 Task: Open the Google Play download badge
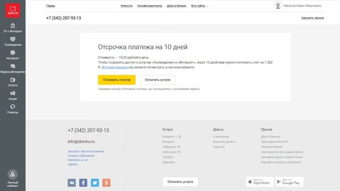[290, 182]
